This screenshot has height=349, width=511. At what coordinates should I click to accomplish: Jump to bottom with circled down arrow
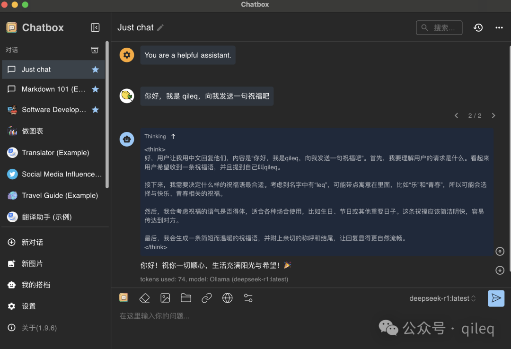click(x=500, y=270)
